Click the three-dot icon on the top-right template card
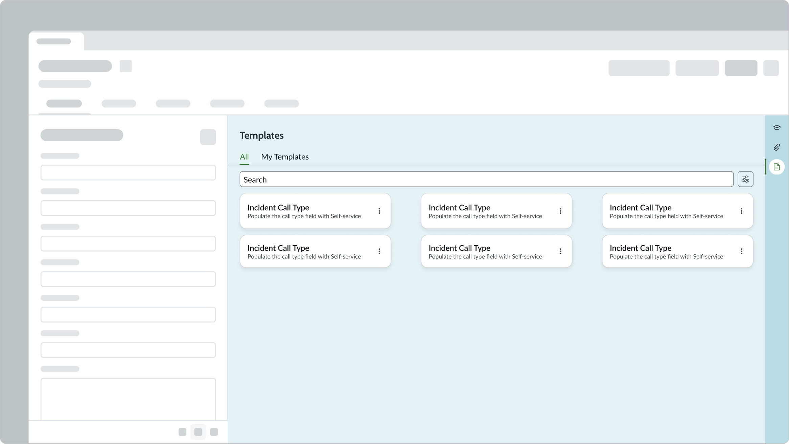This screenshot has width=789, height=444. click(741, 211)
